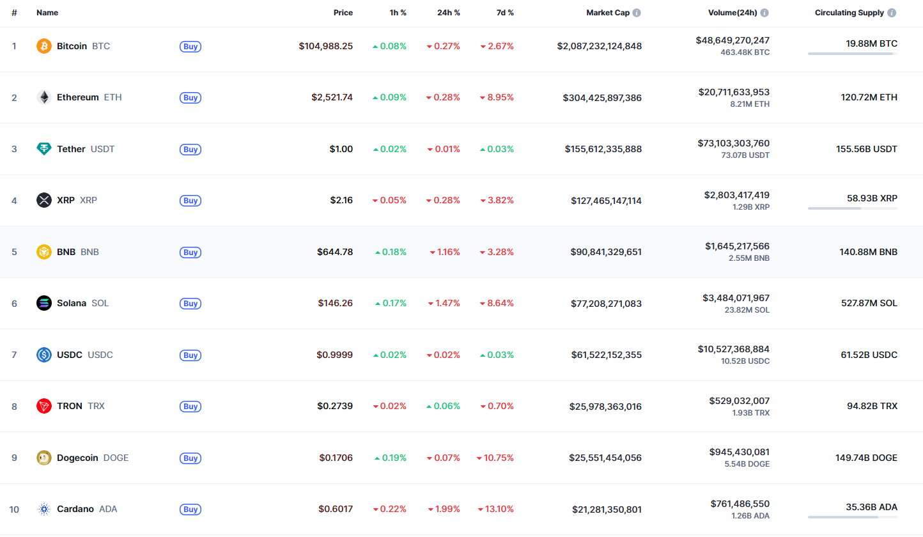This screenshot has height=537, width=923.
Task: Click the BNB coin logo
Action: [x=44, y=252]
